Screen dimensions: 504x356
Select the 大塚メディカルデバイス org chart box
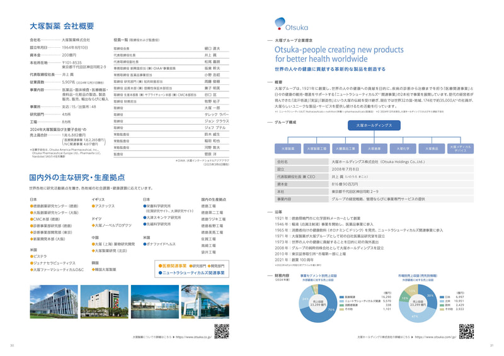coord(461,148)
